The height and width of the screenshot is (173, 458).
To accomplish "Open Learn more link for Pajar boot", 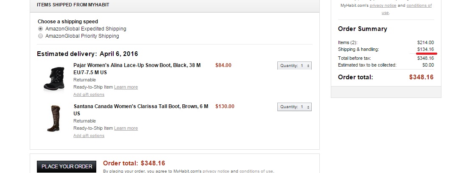I will (126, 87).
